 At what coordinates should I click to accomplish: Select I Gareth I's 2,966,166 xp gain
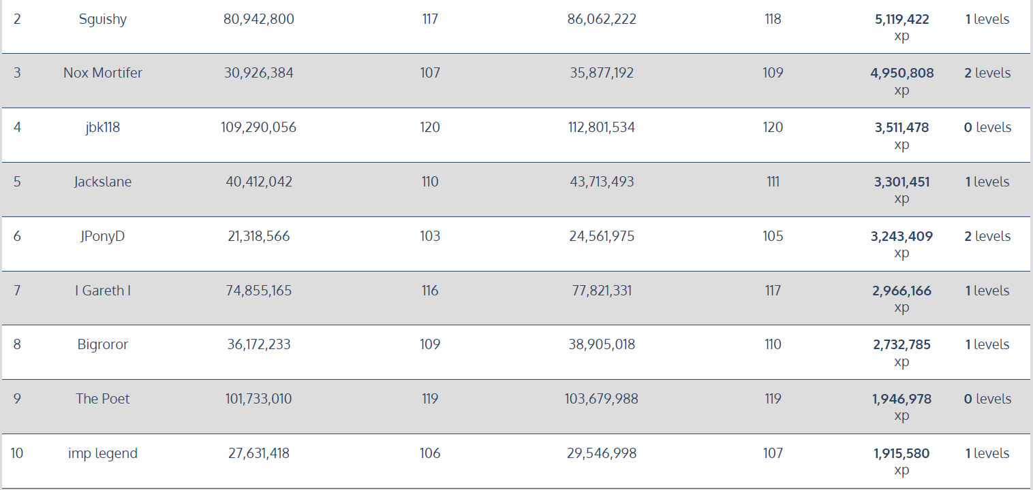(902, 299)
